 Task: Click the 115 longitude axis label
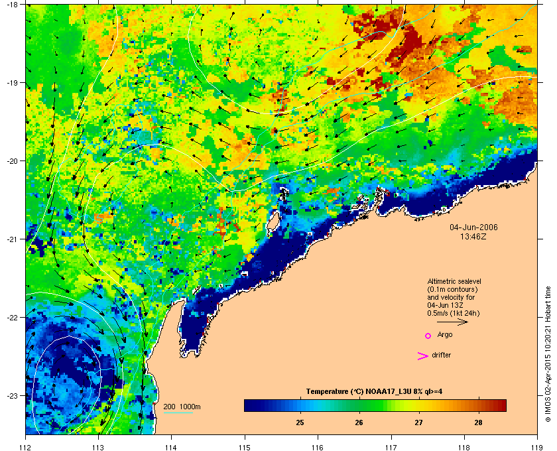[x=245, y=447]
